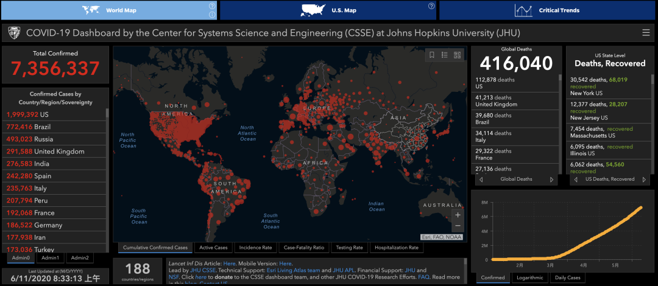Select the '207,794 Peru' row

[x=55, y=200]
